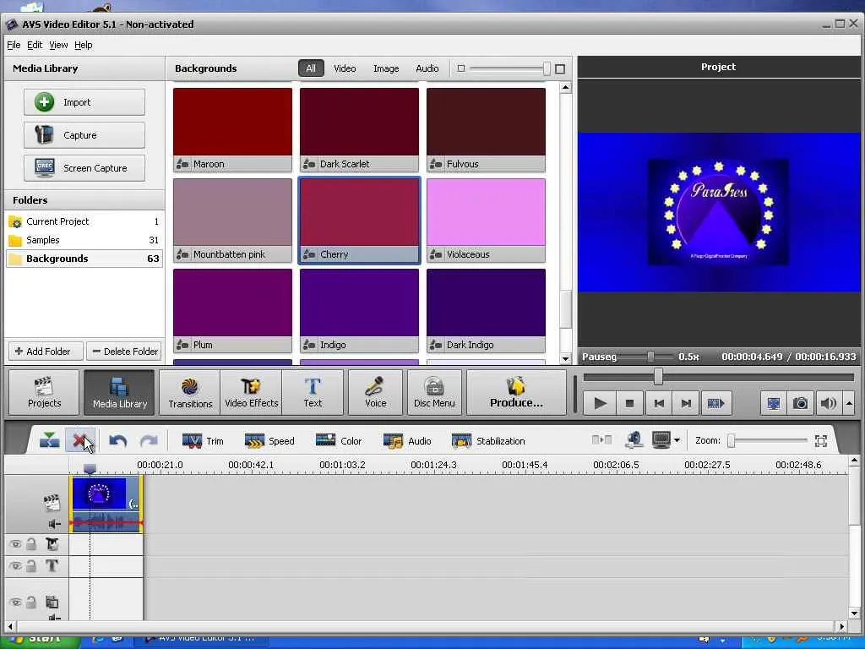Select the Samples folder
This screenshot has height=649, width=865.
[x=42, y=240]
